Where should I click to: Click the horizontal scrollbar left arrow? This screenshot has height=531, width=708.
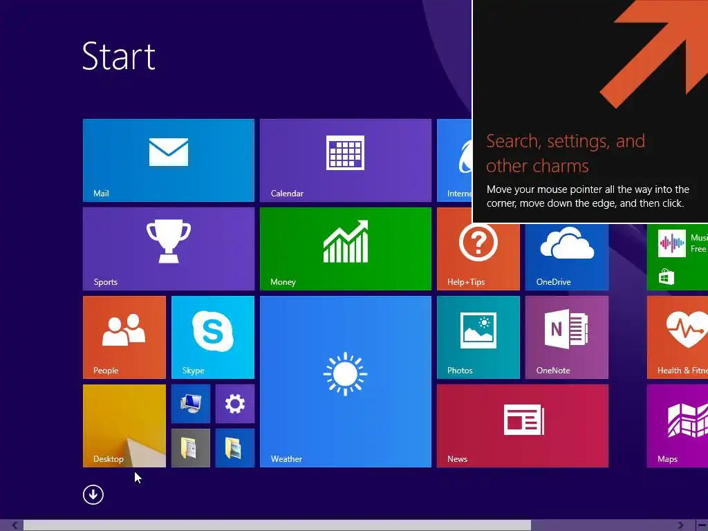pos(15,525)
